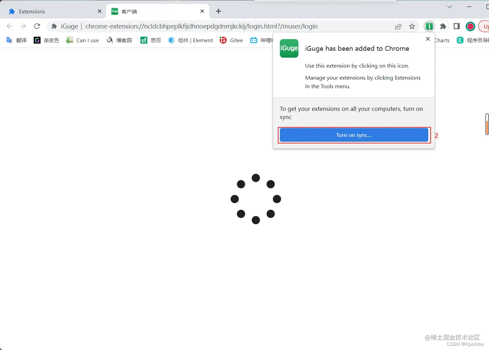The height and width of the screenshot is (350, 489).
Task: Open the tab search dropdown
Action: tap(450, 7)
